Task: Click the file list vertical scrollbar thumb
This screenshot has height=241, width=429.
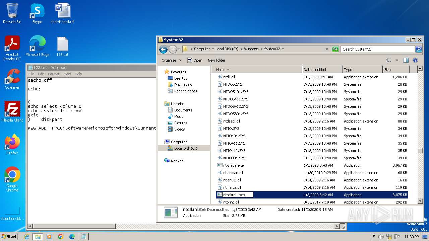Action: (420, 151)
